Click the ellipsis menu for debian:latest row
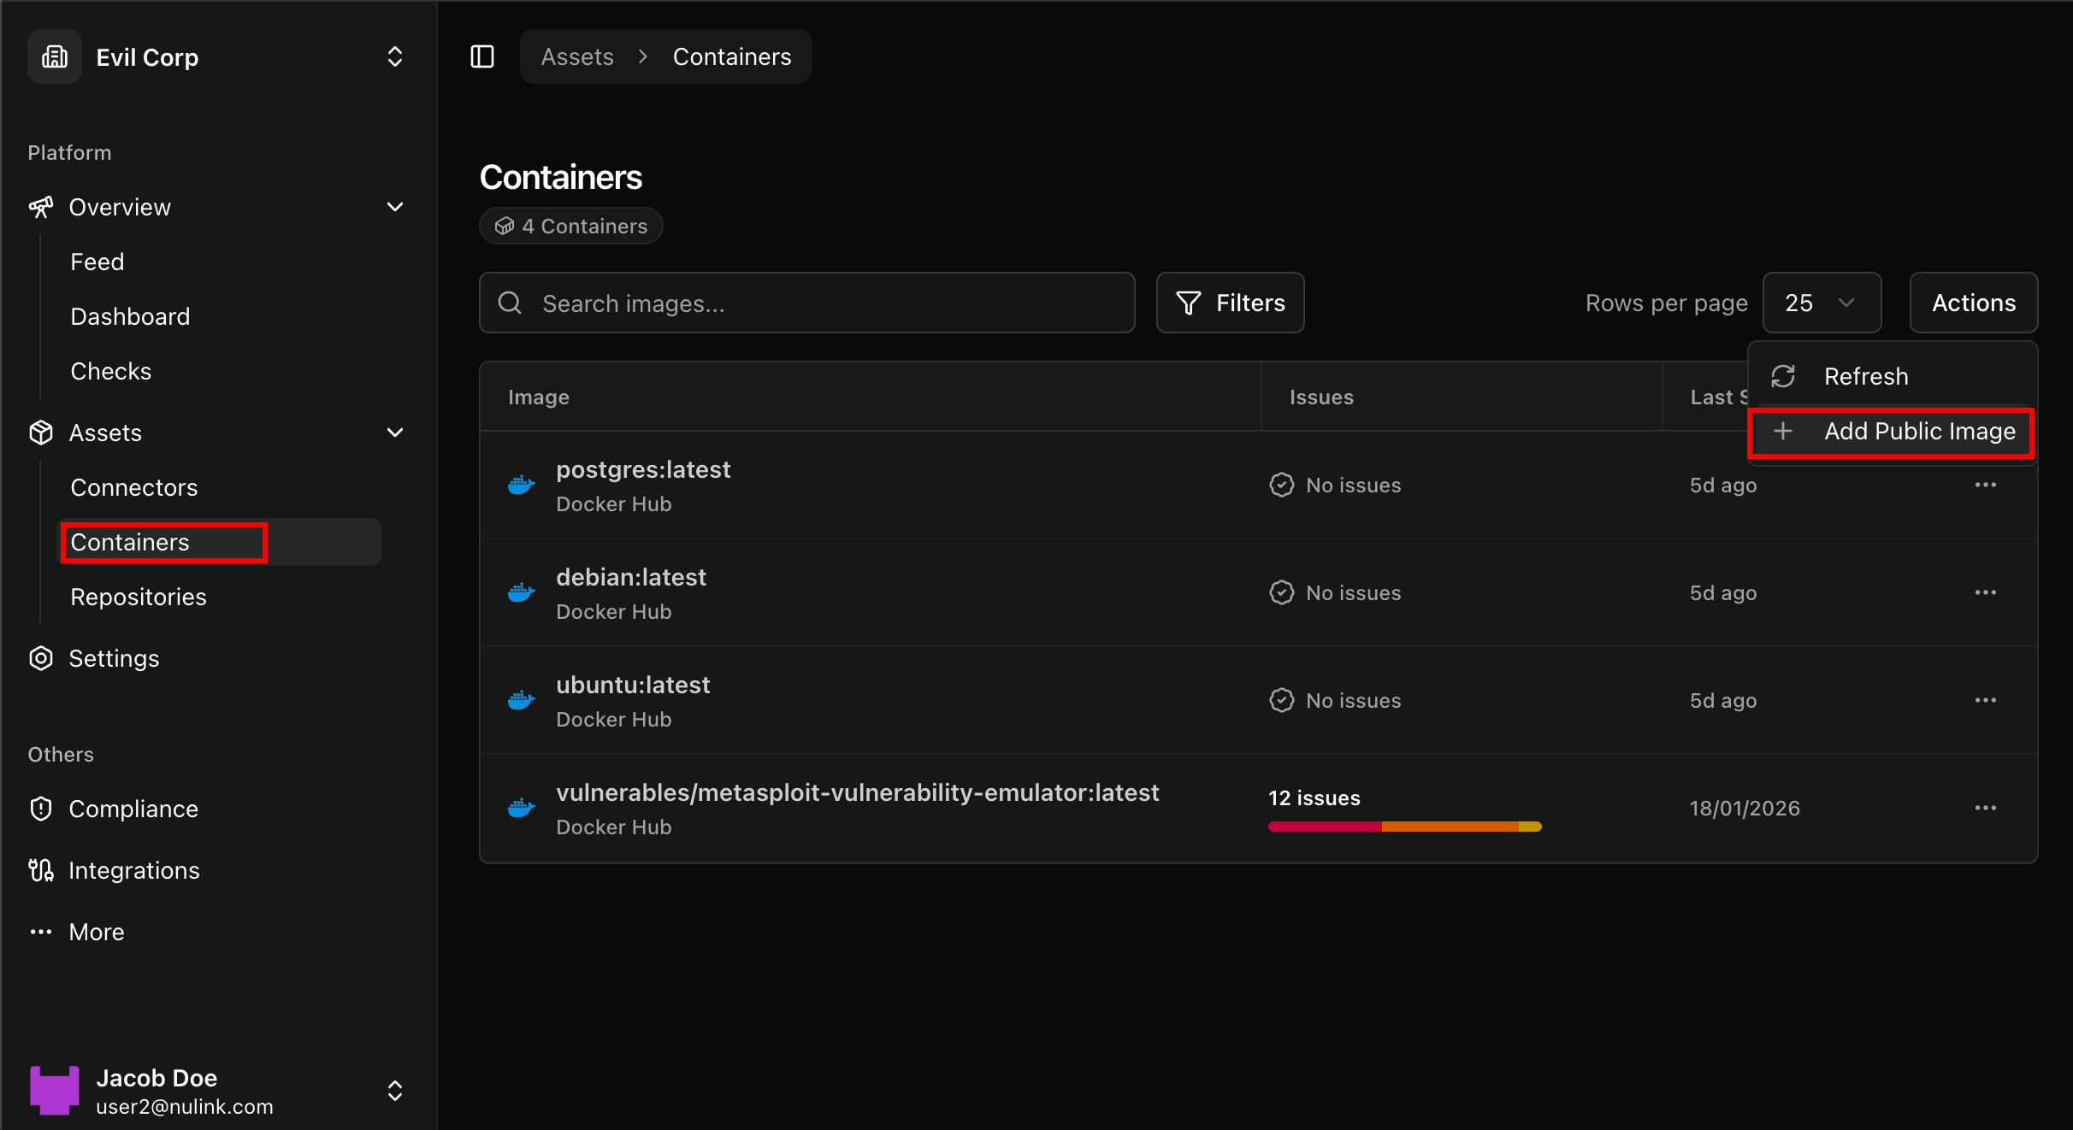 tap(1986, 591)
